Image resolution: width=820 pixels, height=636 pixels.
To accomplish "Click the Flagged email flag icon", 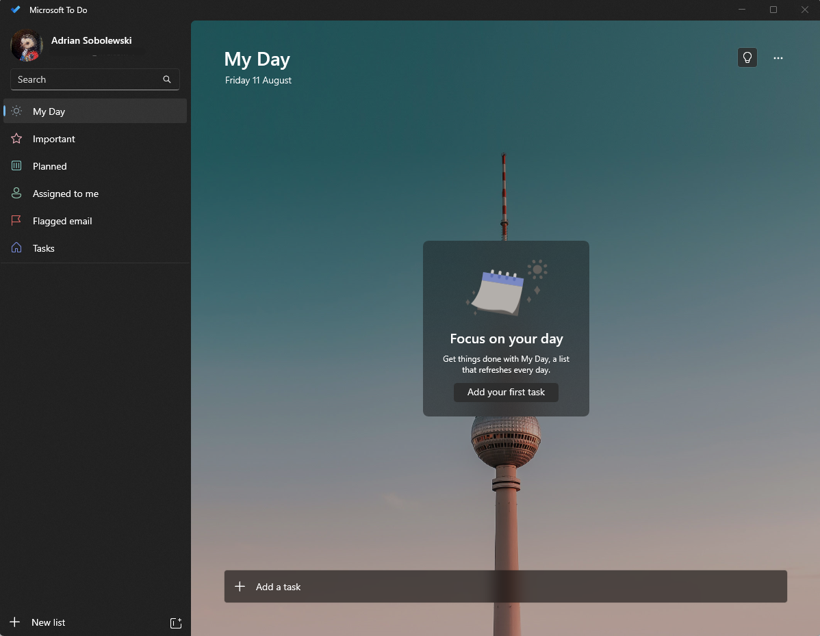I will tap(16, 220).
